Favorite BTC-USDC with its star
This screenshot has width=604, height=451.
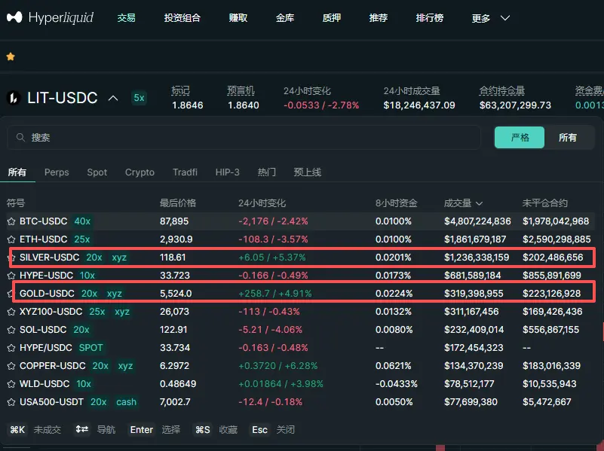pyautogui.click(x=11, y=221)
